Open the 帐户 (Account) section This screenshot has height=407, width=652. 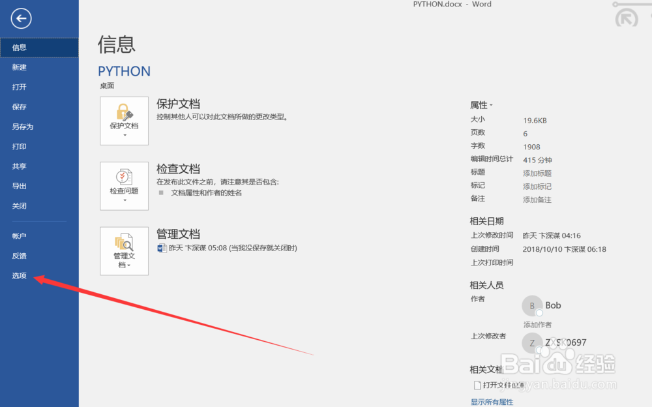[x=18, y=235]
